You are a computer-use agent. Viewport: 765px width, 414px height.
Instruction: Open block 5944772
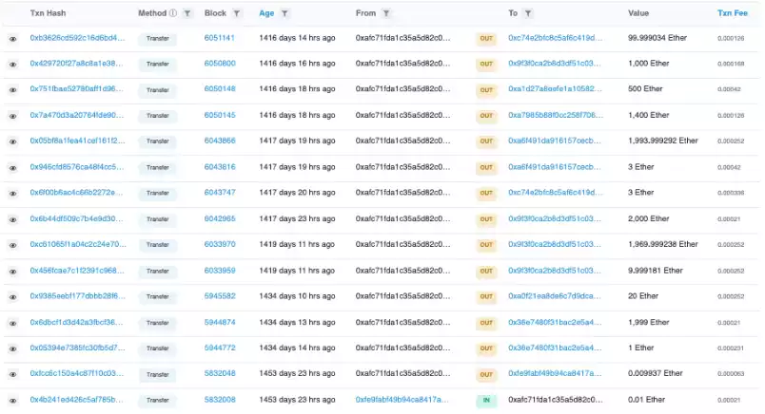pyautogui.click(x=220, y=348)
